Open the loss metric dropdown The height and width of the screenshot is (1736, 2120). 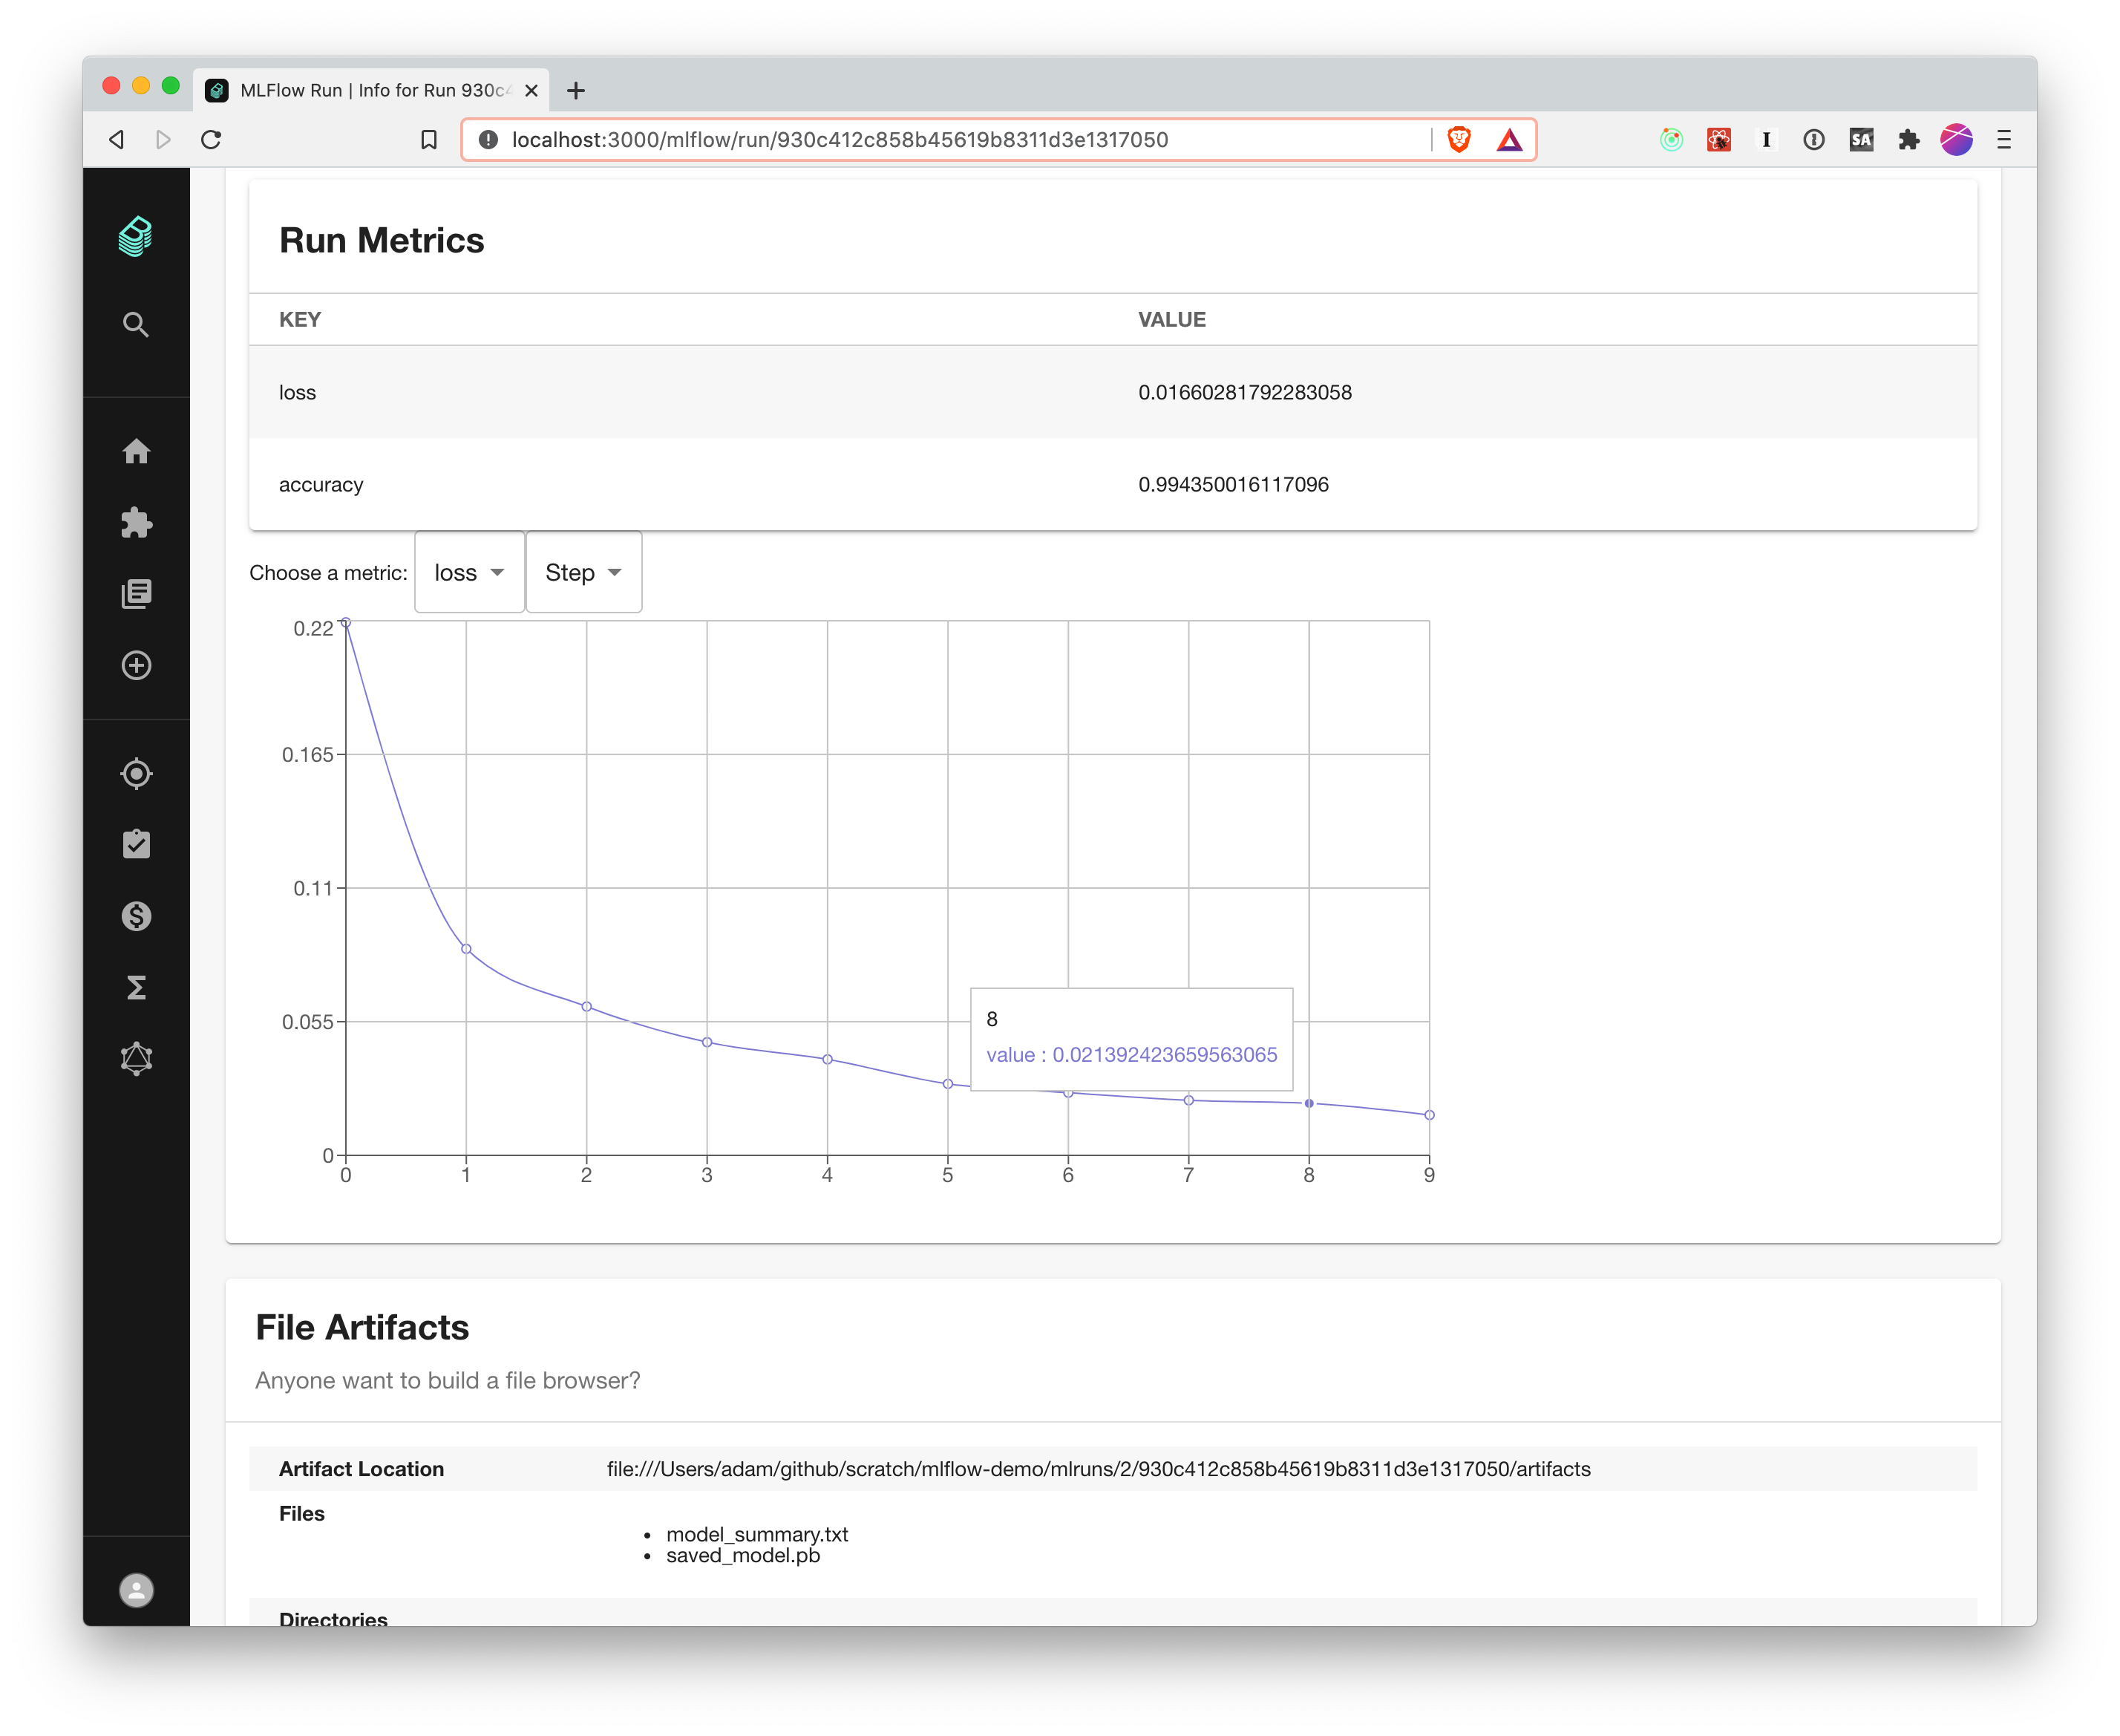[469, 573]
